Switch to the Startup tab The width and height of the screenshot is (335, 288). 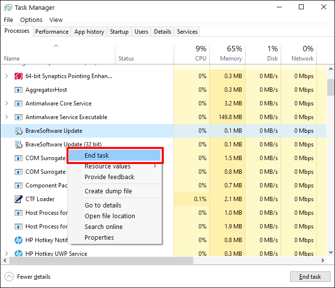(119, 32)
